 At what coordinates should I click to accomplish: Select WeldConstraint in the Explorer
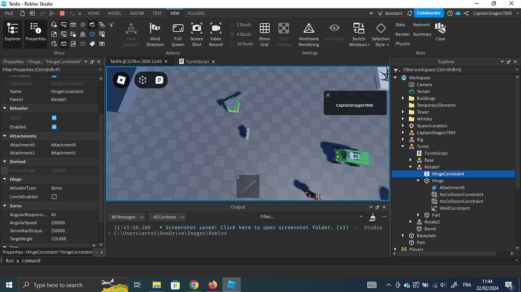(x=454, y=208)
